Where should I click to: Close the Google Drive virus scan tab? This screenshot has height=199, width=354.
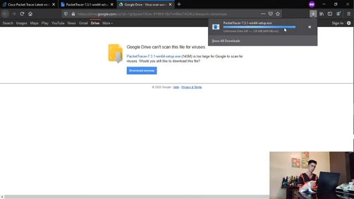pos(170,4)
